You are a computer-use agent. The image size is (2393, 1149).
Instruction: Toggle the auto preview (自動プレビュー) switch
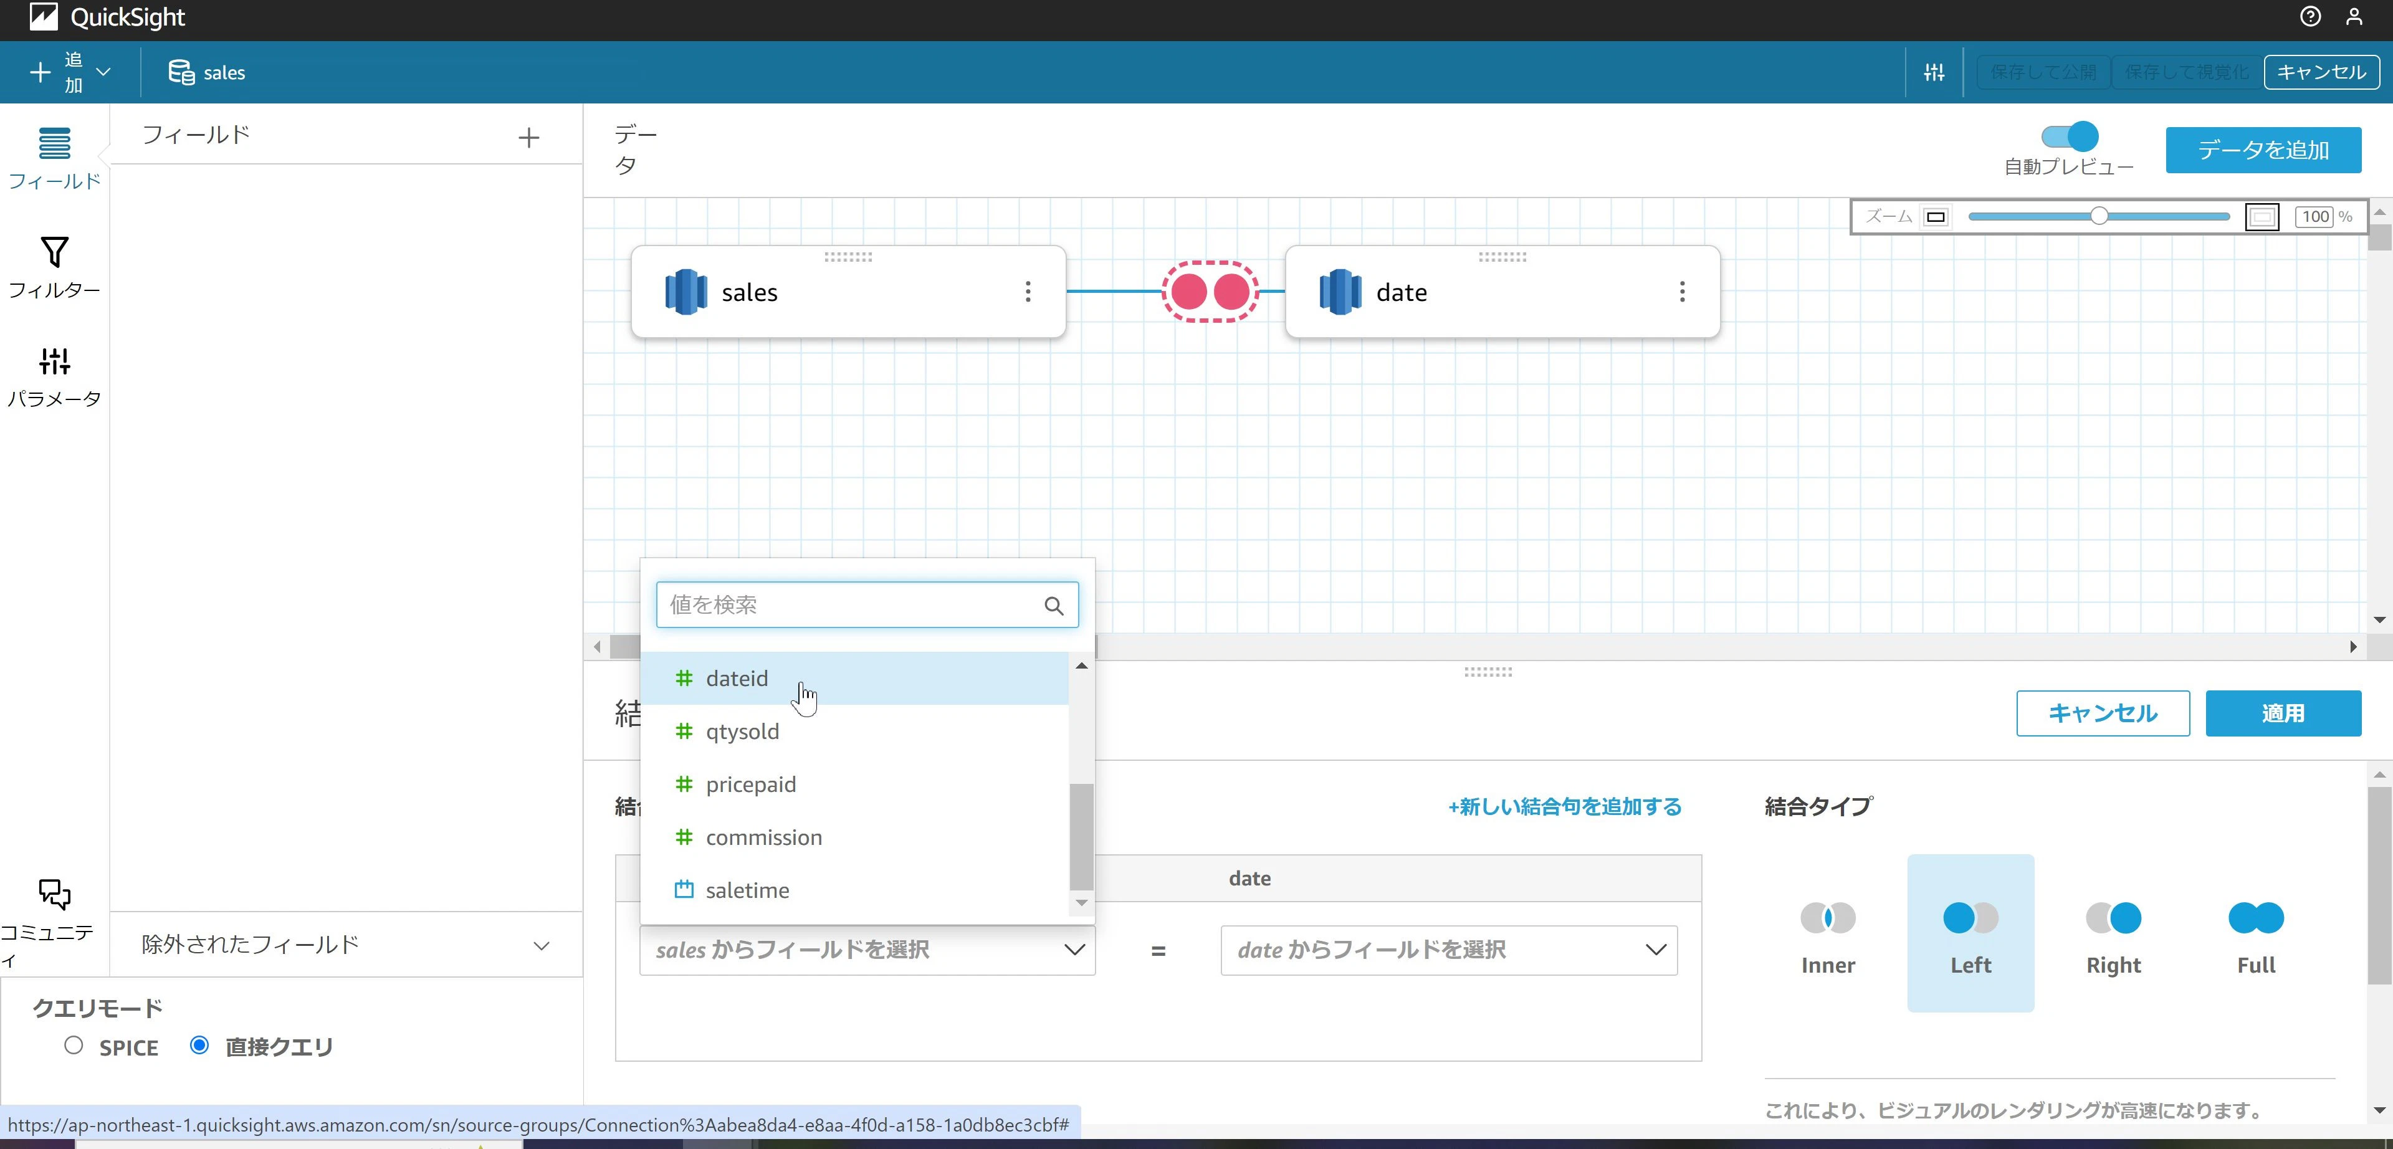click(x=2070, y=136)
